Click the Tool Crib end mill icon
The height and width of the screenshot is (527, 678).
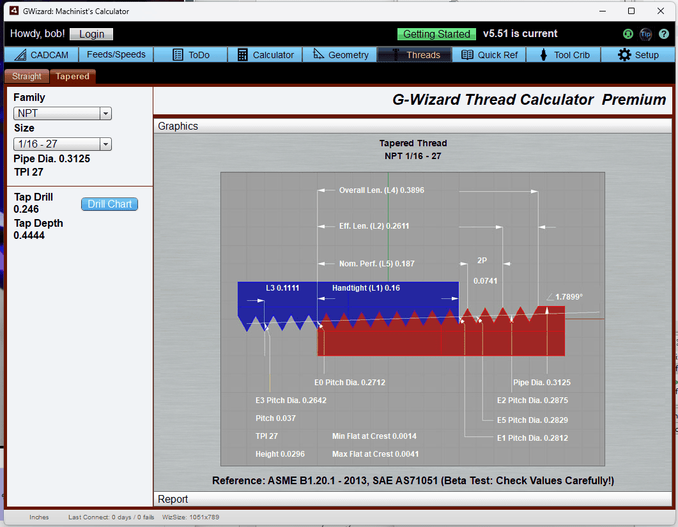[x=544, y=55]
